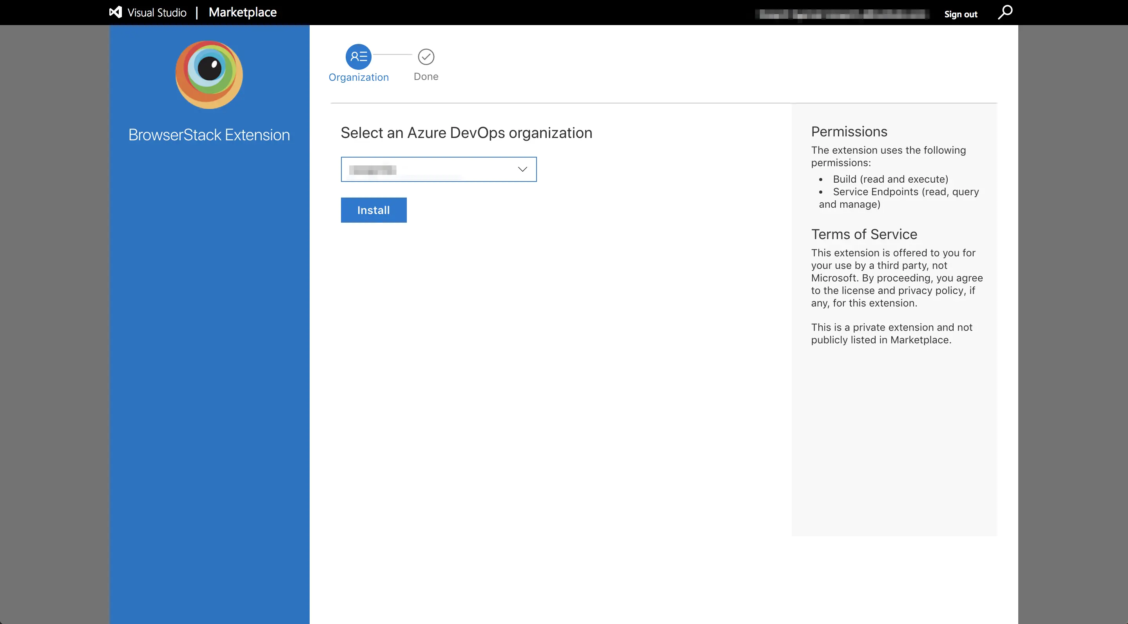This screenshot has width=1128, height=624.
Task: Click the BrowserStack Extension title text
Action: pos(209,134)
